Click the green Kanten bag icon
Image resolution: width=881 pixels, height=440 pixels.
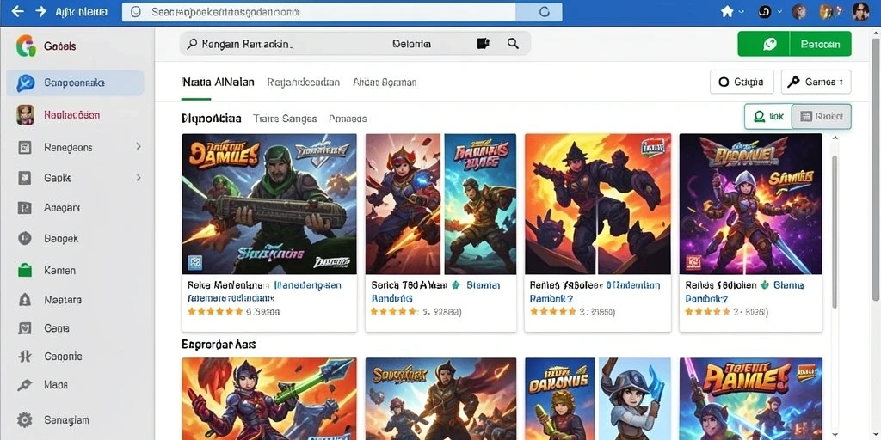(x=25, y=270)
